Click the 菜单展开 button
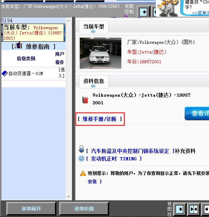The image size is (209, 217). point(31,209)
